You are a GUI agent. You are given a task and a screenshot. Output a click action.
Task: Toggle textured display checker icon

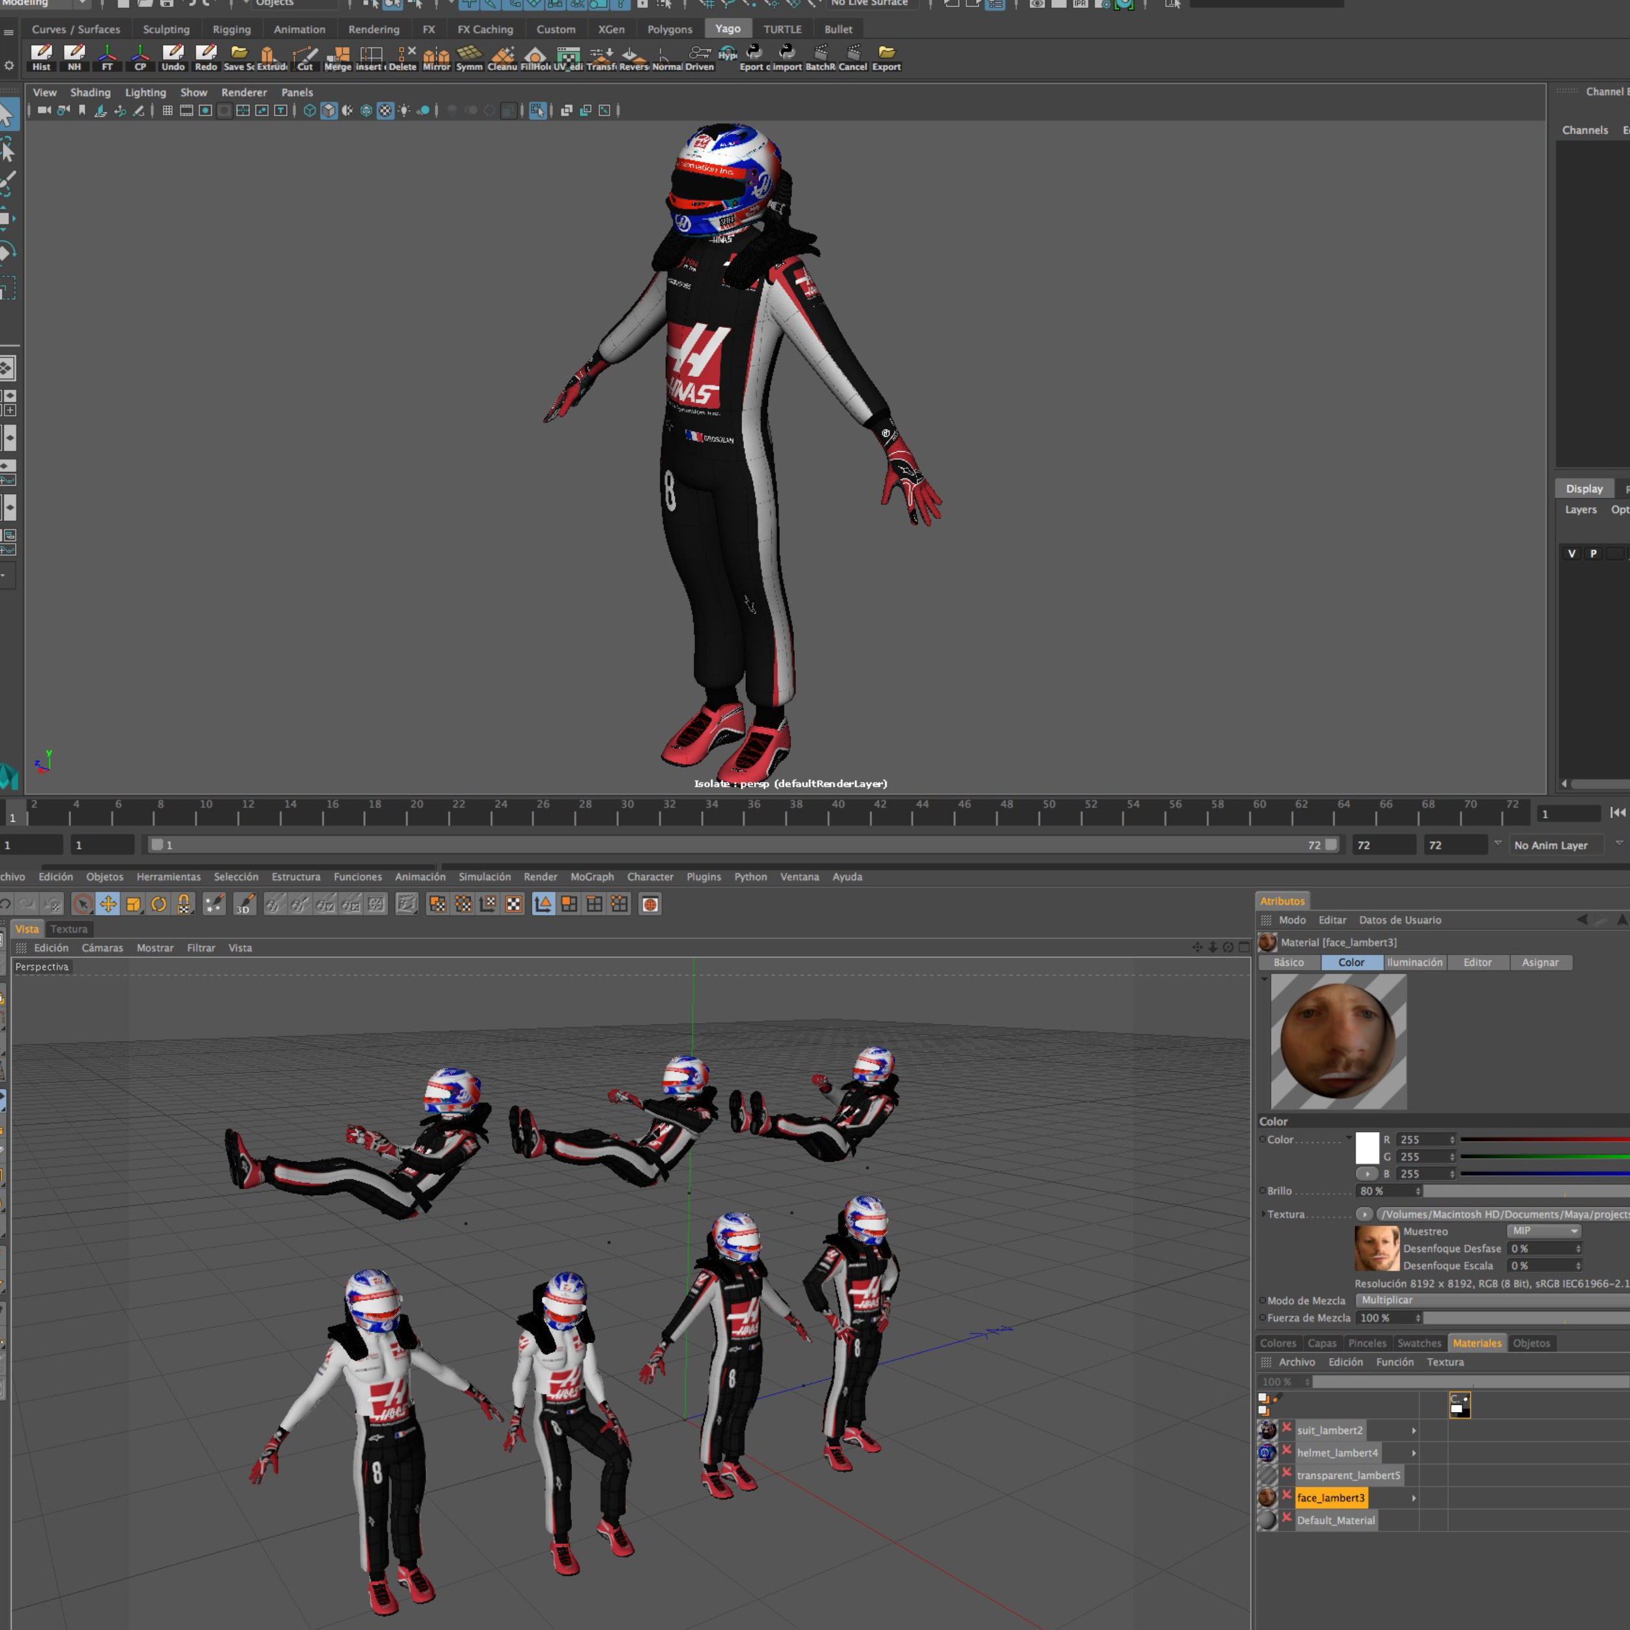click(x=385, y=111)
